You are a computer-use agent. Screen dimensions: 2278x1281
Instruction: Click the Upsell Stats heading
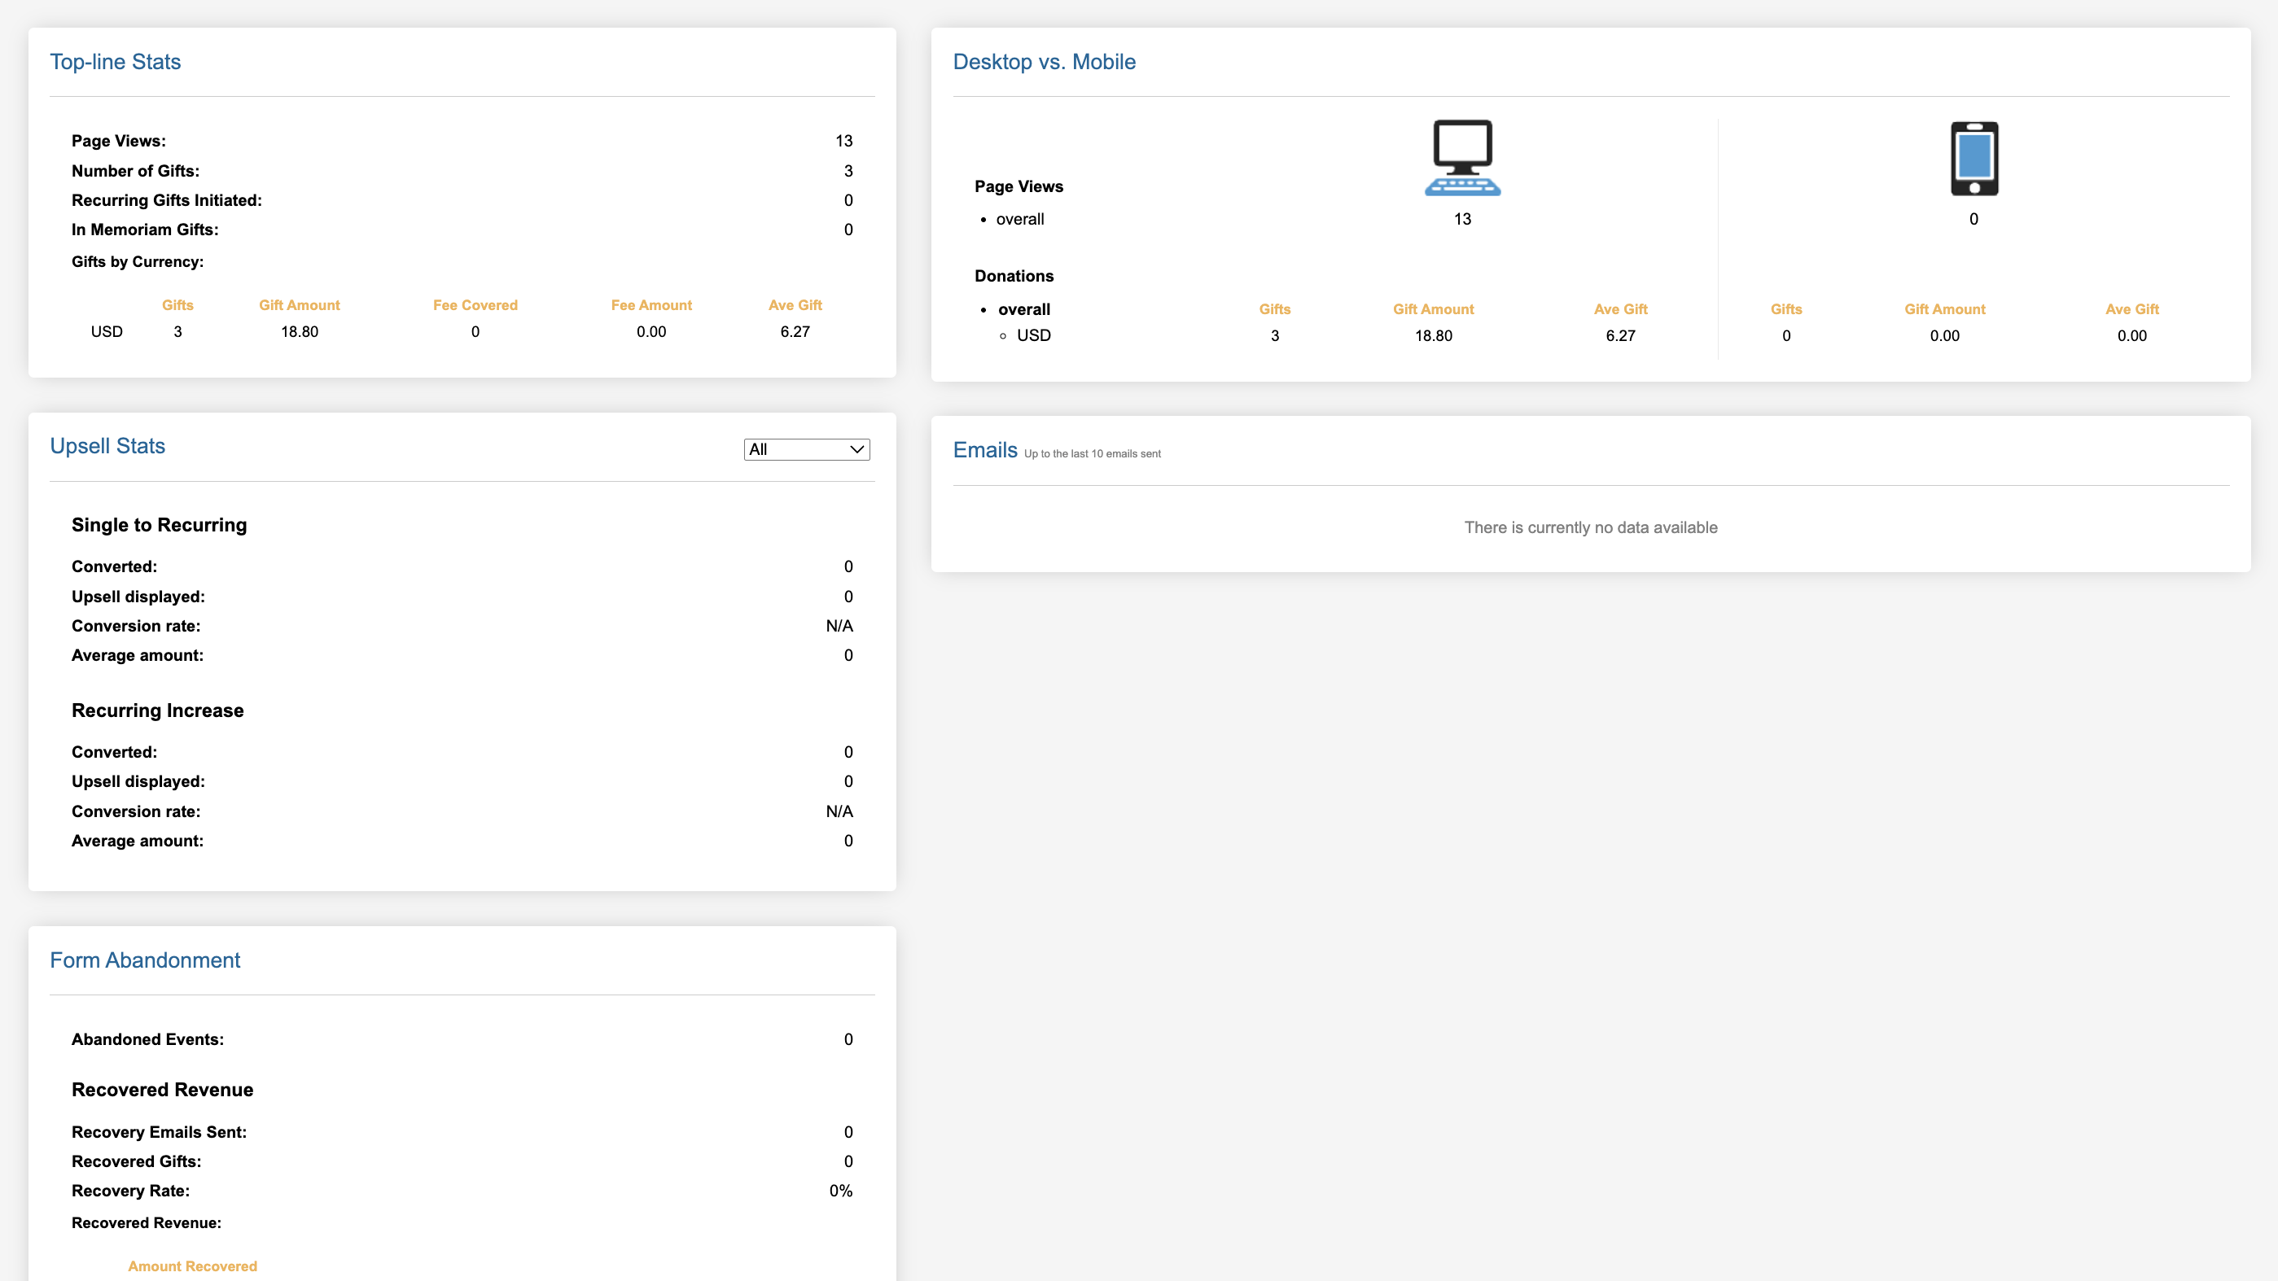107,445
